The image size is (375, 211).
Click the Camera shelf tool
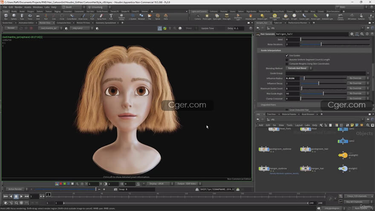[198, 16]
